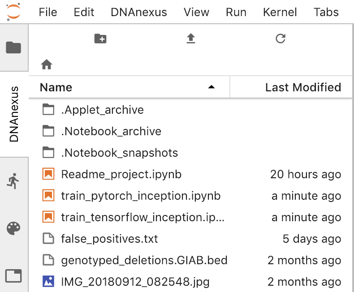Select the DNAnexus sidebar tab
Viewport: 354px width, 292px height.
[14, 114]
